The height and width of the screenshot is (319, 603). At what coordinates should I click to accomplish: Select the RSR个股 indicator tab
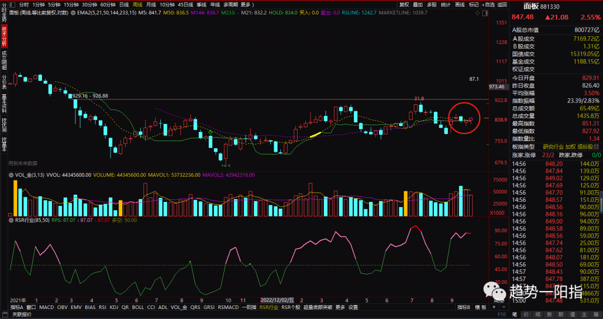pos(291,307)
